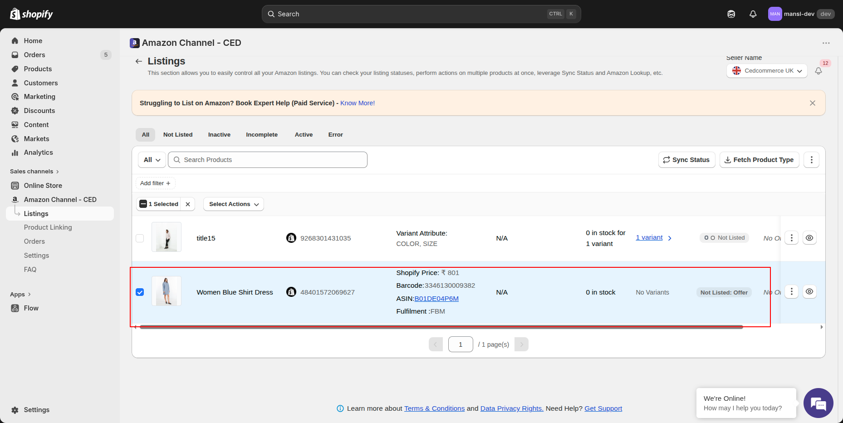Click the horizontal table scrollbar
This screenshot has height=423, width=843.
click(441, 327)
